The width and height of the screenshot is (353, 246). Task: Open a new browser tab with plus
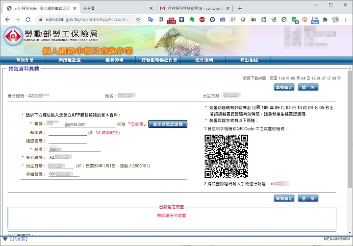point(240,8)
